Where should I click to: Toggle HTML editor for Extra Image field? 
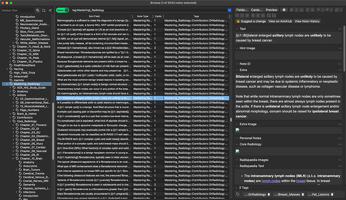(340, 124)
